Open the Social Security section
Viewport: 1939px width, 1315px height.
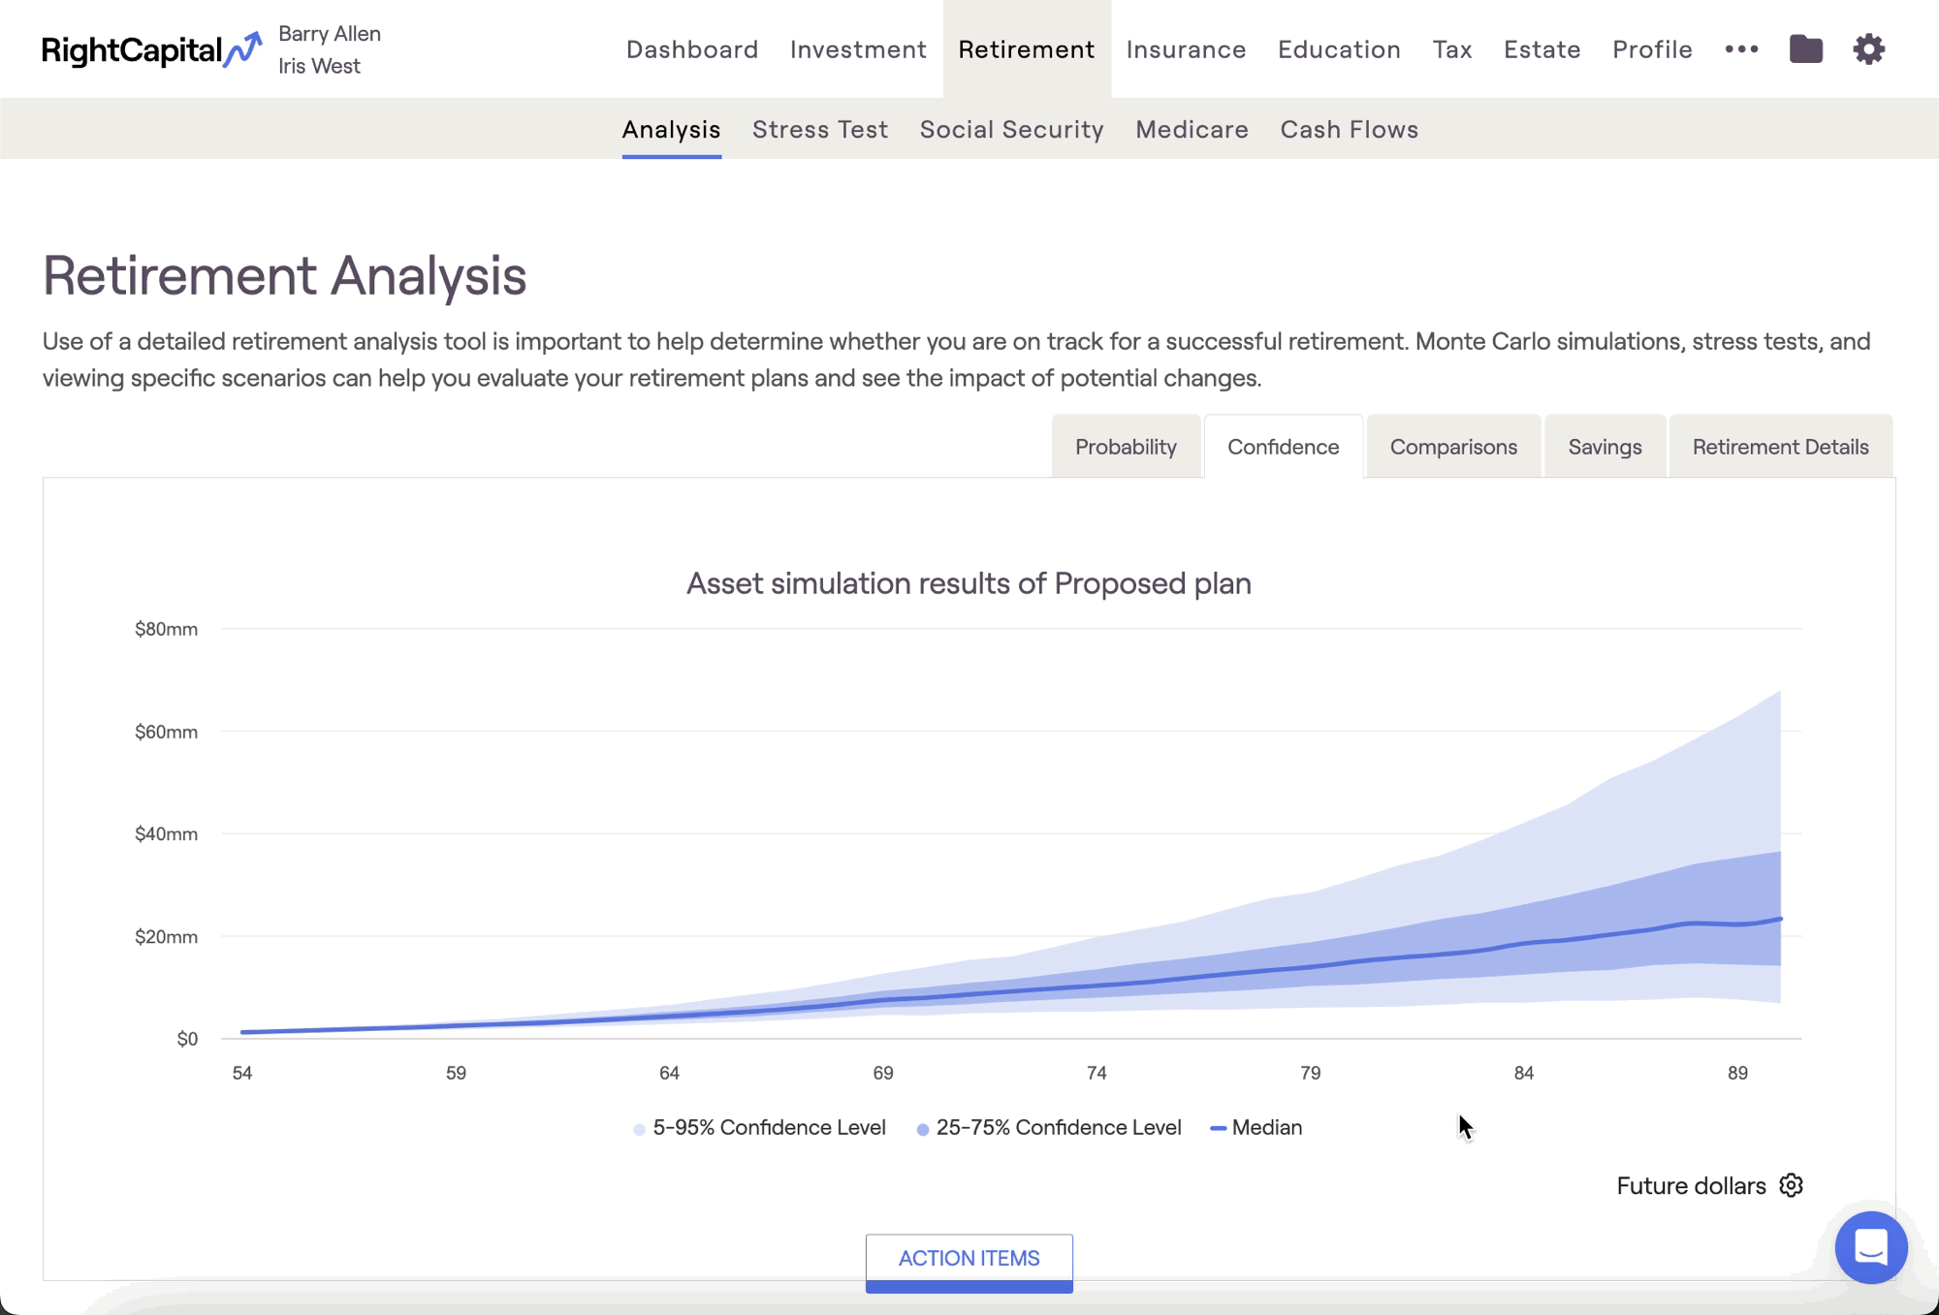click(1011, 129)
